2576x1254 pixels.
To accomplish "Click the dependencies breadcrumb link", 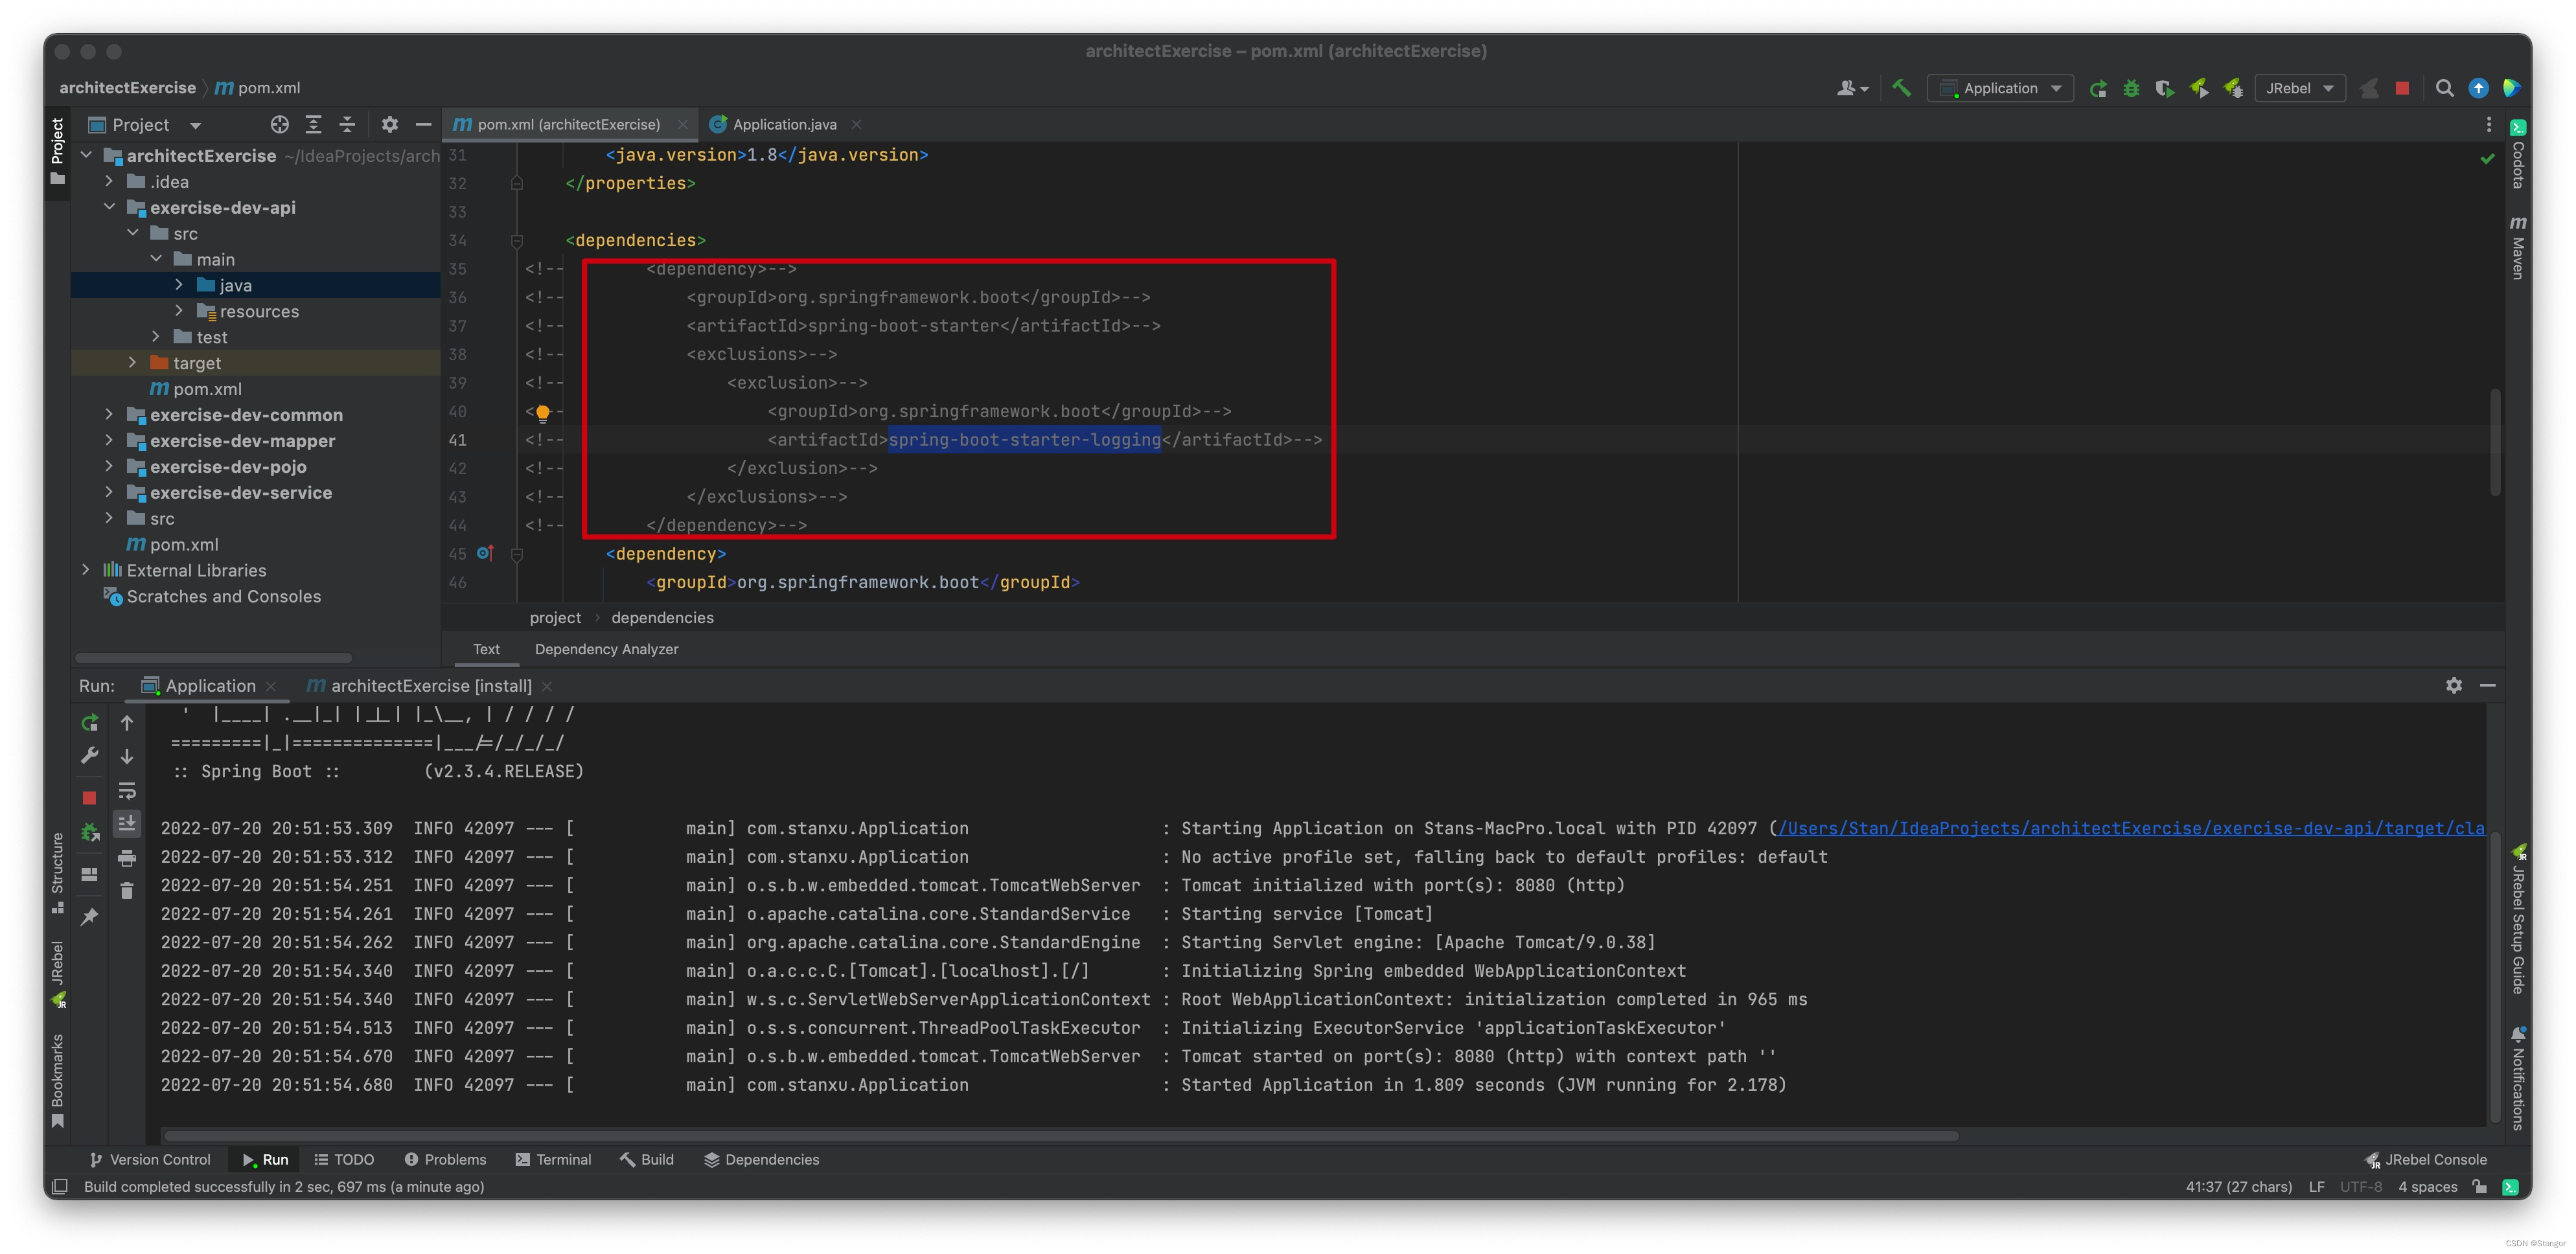I will click(x=662, y=617).
